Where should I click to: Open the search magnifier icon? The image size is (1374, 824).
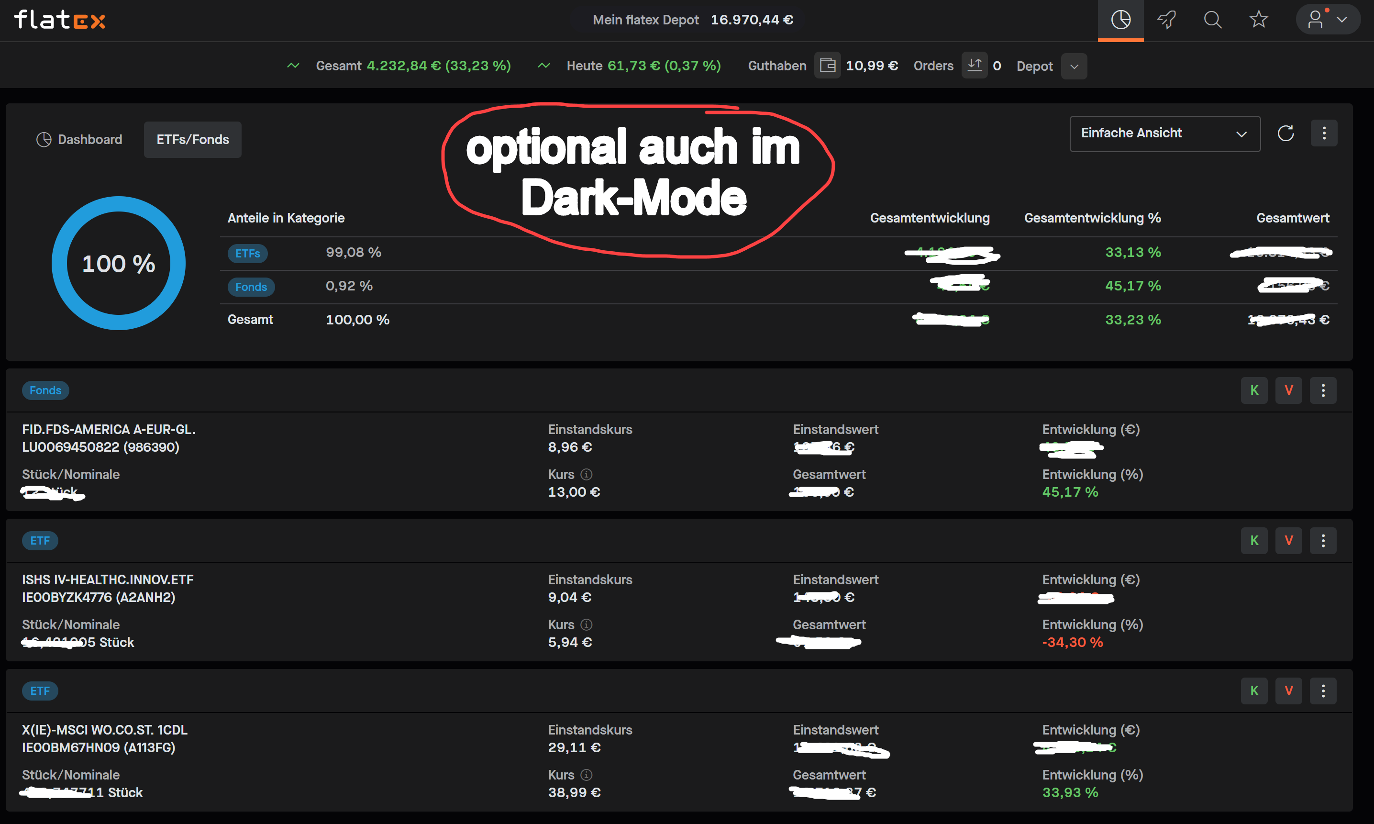1212,20
